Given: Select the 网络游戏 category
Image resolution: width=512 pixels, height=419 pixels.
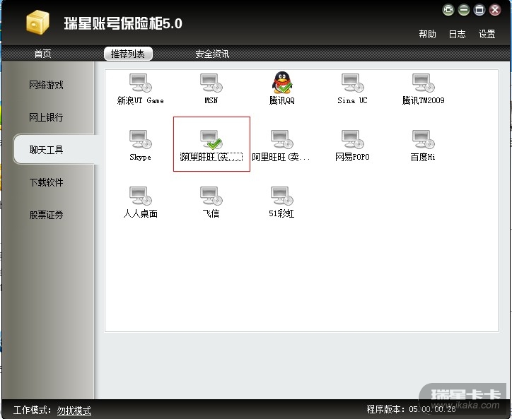Looking at the screenshot, I should click(46, 85).
